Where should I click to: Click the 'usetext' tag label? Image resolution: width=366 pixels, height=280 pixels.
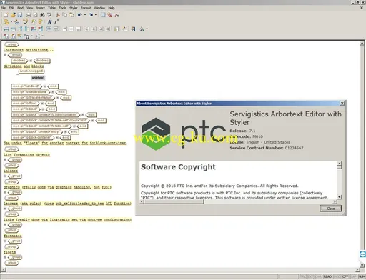coord(38,78)
